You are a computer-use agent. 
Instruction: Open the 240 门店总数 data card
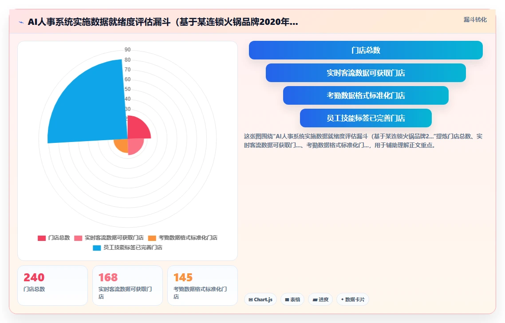pos(52,285)
